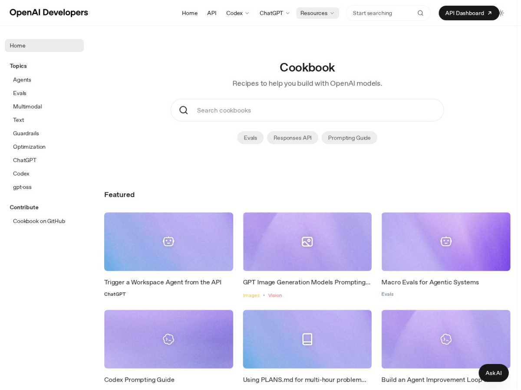Image resolution: width=521 pixels, height=390 pixels.
Task: Open the Evals topic in sidebar
Action: click(20, 93)
